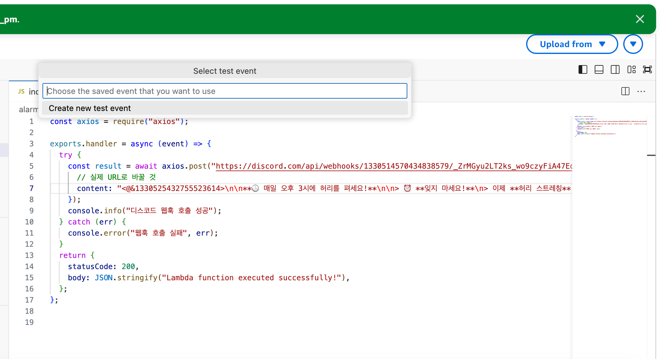Open the editor More Actions ellipsis menu
671x359 pixels.
[641, 91]
